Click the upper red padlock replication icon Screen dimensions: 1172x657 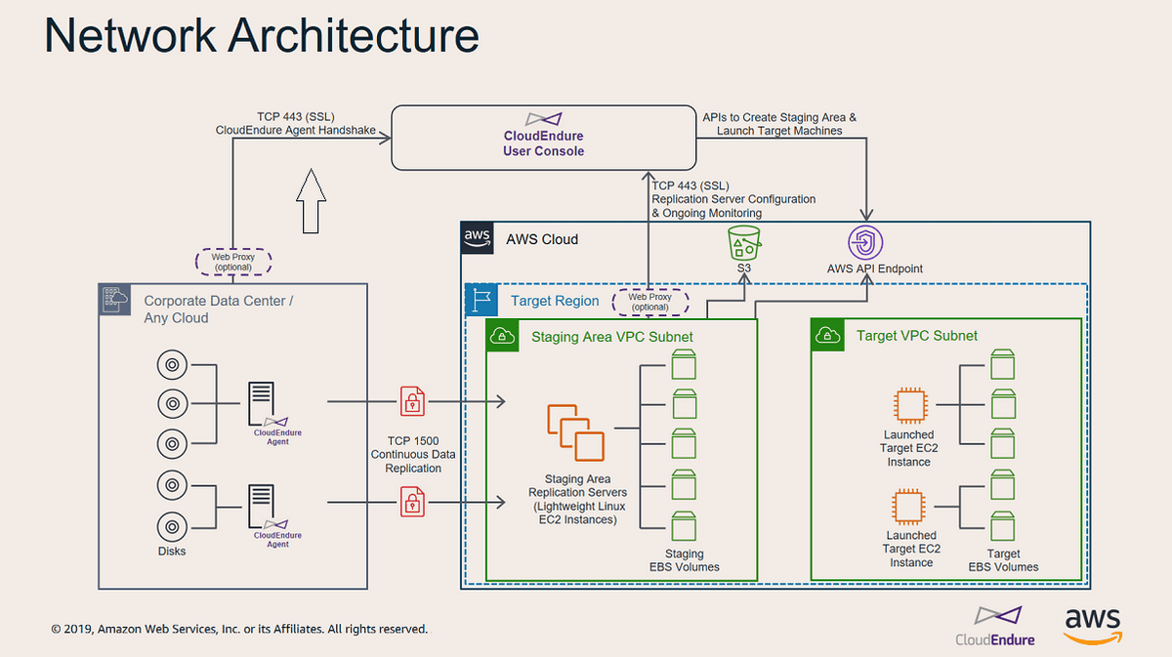pos(413,400)
